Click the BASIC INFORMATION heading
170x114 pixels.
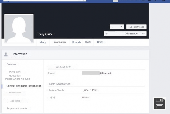[60, 84]
